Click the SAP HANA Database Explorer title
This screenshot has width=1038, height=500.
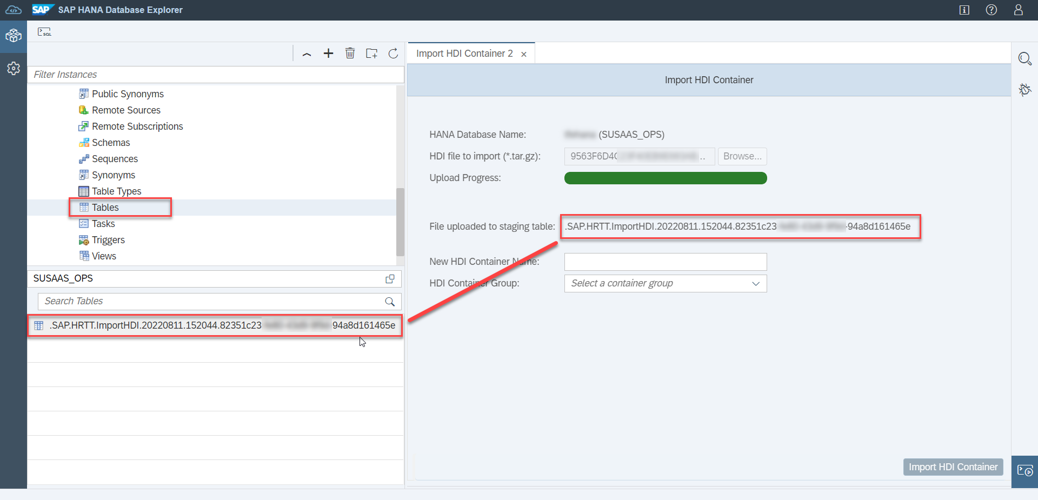pos(121,10)
